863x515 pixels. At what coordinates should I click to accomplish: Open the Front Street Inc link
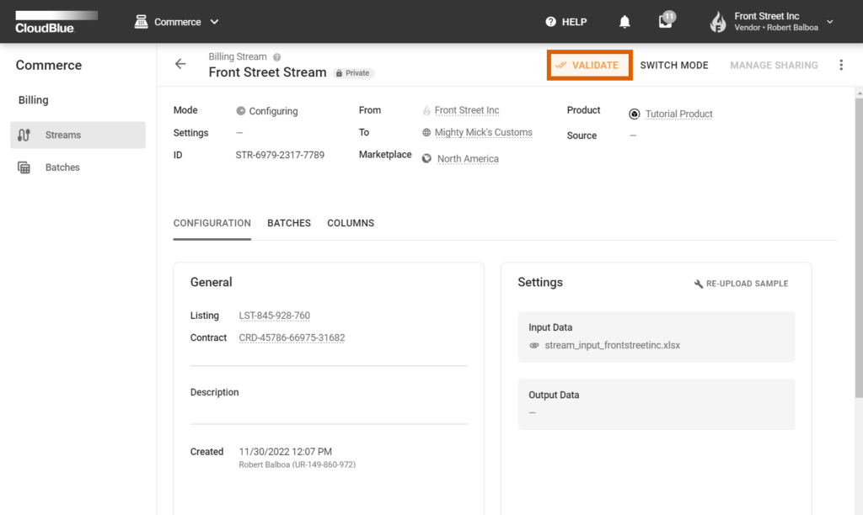pyautogui.click(x=467, y=110)
